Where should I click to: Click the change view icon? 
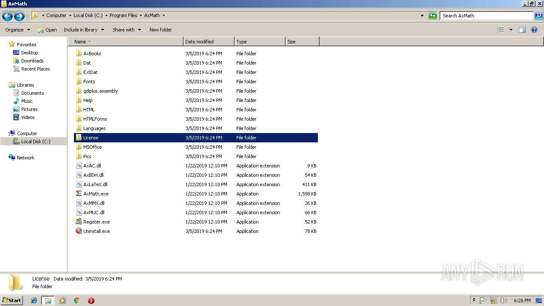[x=501, y=30]
